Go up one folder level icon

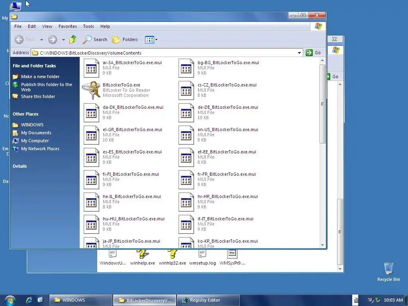coord(73,39)
